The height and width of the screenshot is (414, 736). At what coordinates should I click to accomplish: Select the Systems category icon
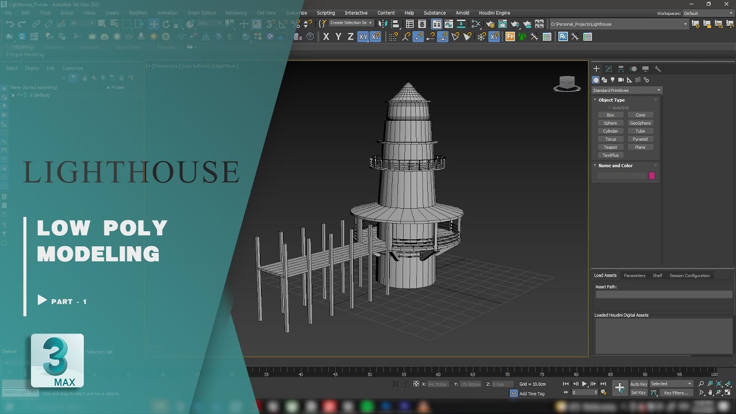(x=646, y=80)
